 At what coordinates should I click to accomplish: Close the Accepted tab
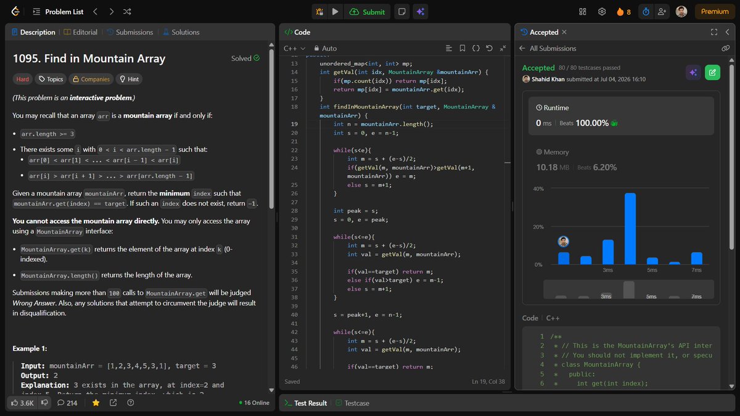[x=564, y=32]
